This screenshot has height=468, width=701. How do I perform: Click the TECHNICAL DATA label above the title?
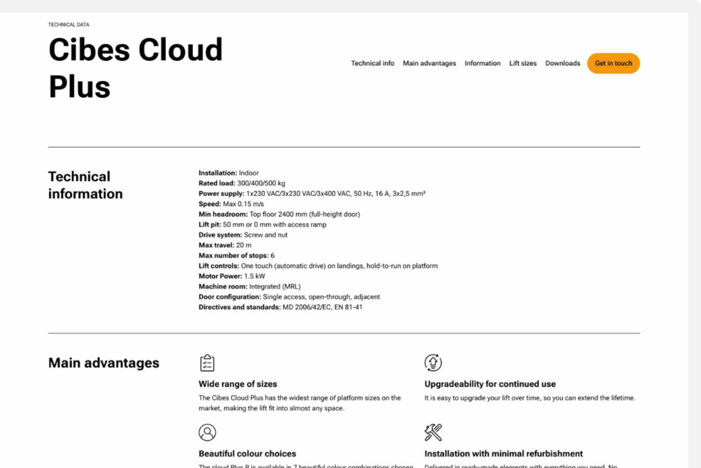68,25
